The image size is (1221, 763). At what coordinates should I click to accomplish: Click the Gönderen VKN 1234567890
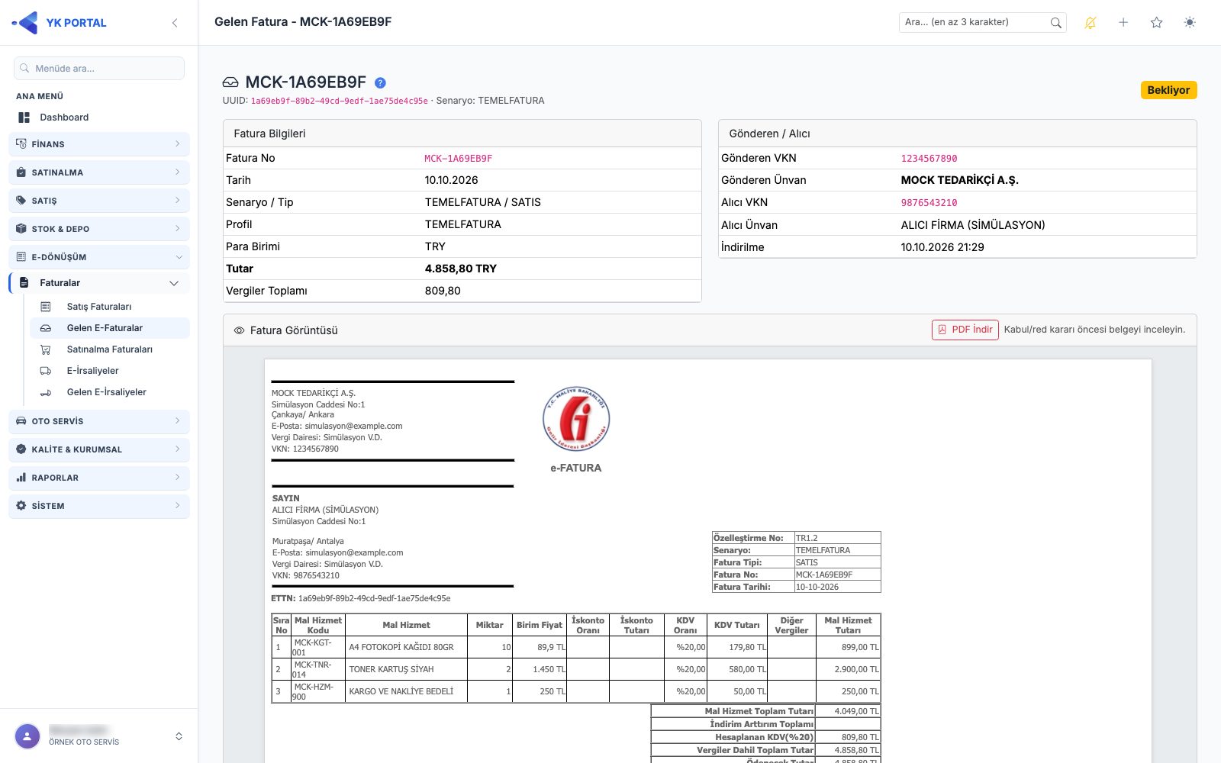(x=929, y=159)
